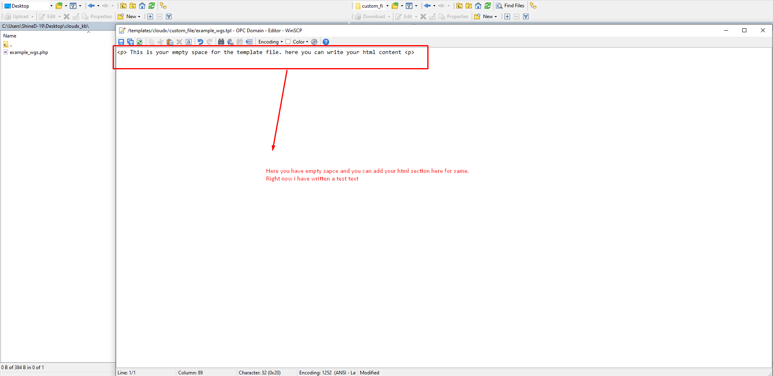Open the local panel New menu
Viewport: 773px width, 376px height.
(x=129, y=17)
